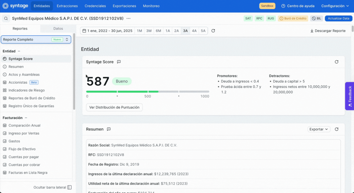Click the hide sidebar panel icon
The image size is (354, 193).
point(70,187)
